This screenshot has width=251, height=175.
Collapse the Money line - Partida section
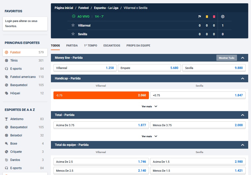[x=243, y=58]
